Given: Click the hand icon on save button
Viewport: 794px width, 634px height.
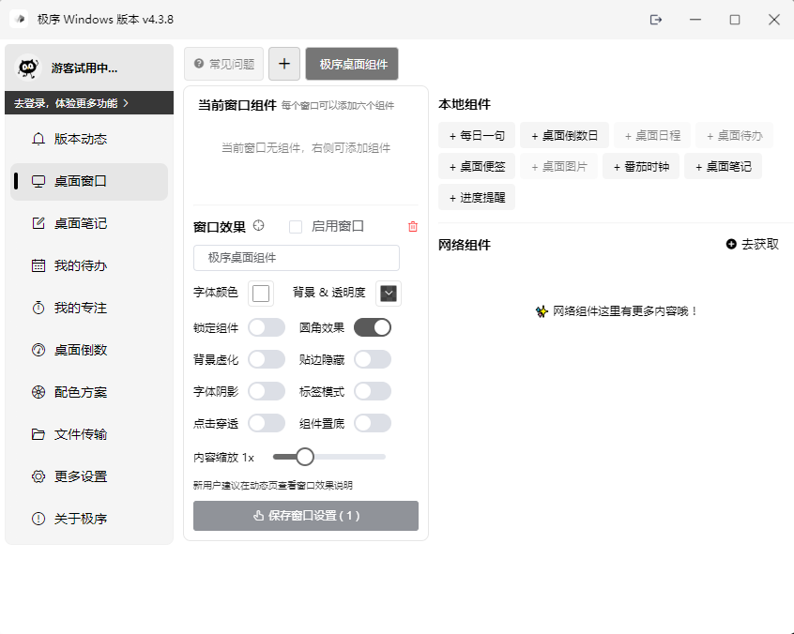Looking at the screenshot, I should click(259, 516).
